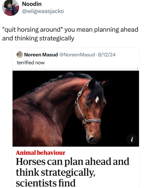
Task: Open the @wiigwaasjacko handle
Action: click(43, 11)
